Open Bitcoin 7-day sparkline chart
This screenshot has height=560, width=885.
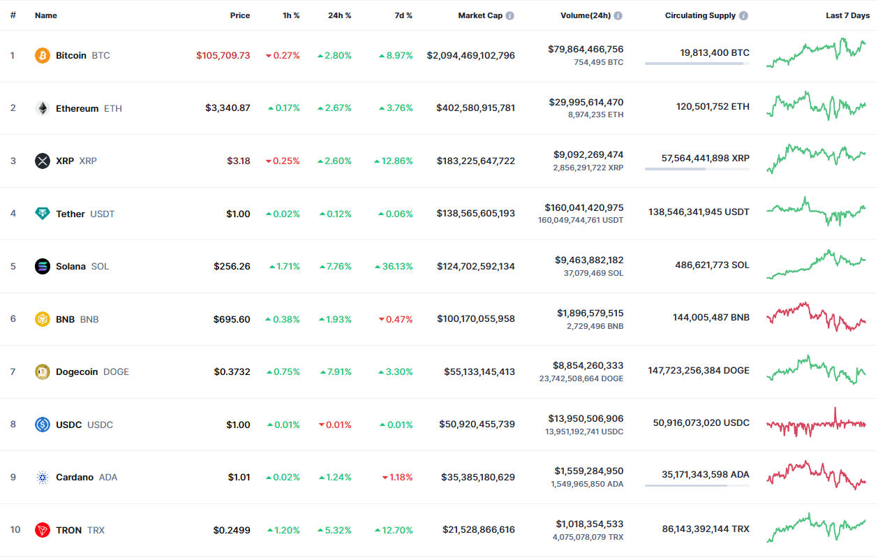817,53
